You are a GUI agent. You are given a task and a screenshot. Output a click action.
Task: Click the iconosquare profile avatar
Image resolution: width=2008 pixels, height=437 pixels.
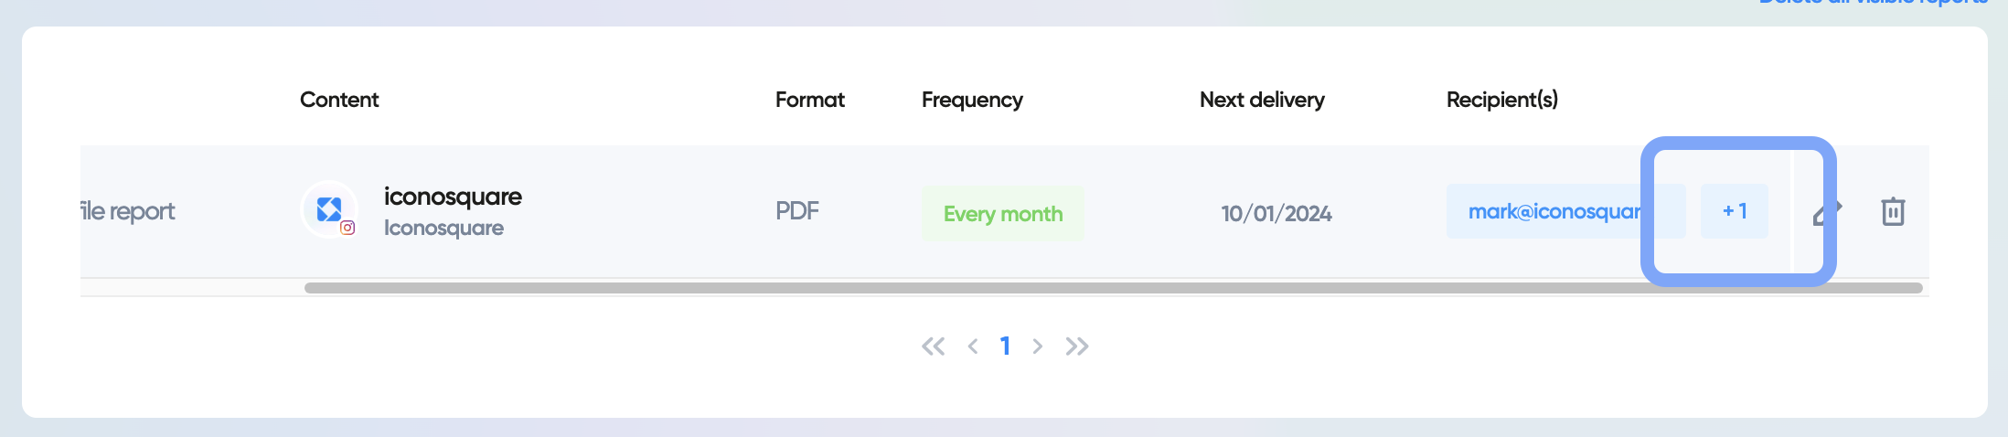point(329,209)
